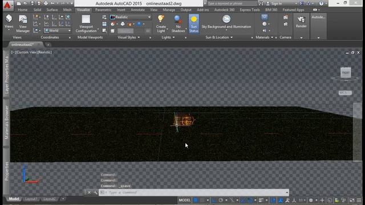This screenshot has width=365, height=205.
Task: Click Sky Background and Illumination icon
Action: pyautogui.click(x=226, y=19)
